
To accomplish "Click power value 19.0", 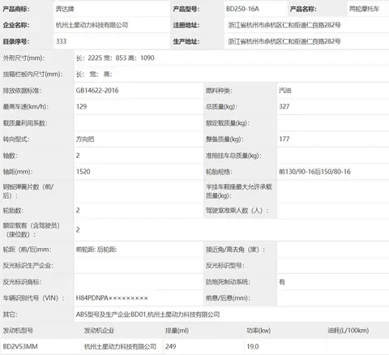I will [253, 346].
